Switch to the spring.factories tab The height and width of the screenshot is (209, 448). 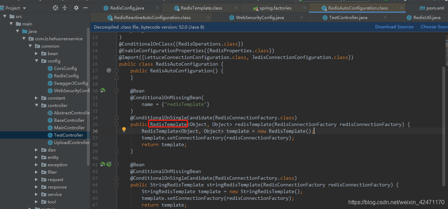275,8
